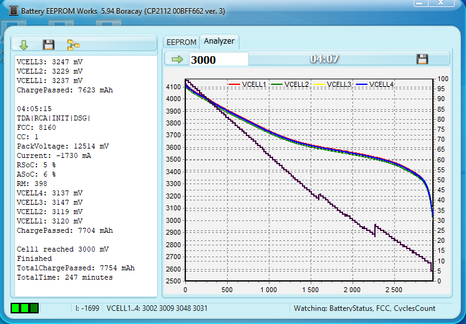Save the chart using Analyzer floppy icon
466x324 pixels.
coord(422,59)
